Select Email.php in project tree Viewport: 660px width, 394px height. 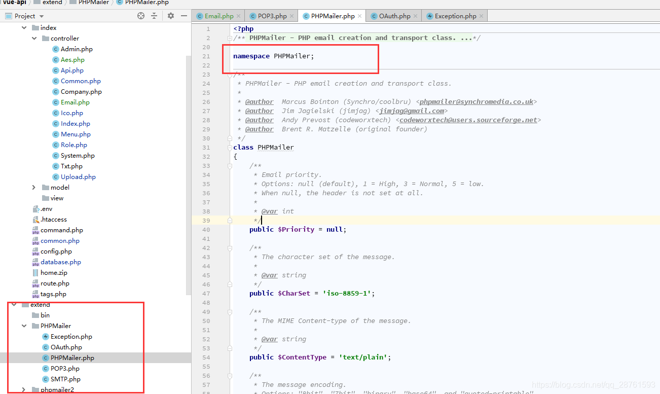point(71,102)
